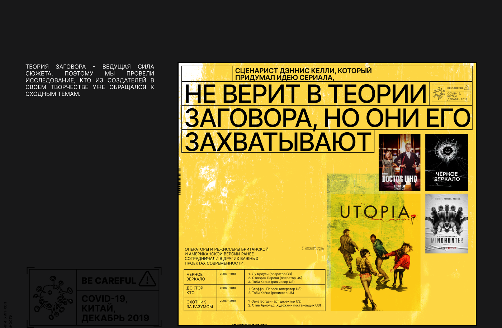Click the ЧЕРНОЕ ЗЕРКАЛО table row label
Screen dimensions: 502x328
click(196, 277)
